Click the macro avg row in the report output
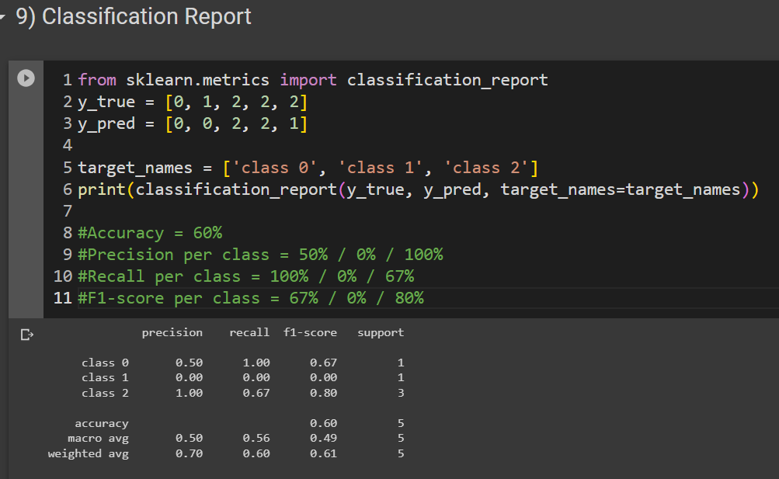 [x=102, y=438]
